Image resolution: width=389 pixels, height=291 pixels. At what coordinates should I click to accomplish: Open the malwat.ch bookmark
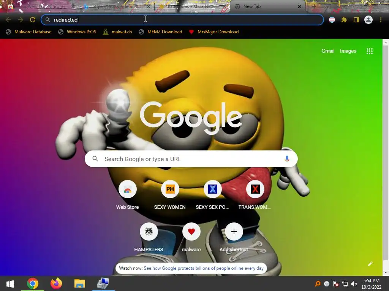117,32
